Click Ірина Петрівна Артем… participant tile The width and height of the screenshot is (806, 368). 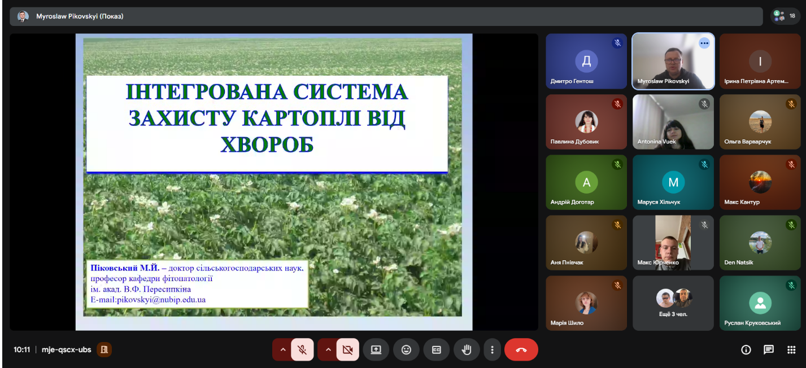[760, 61]
